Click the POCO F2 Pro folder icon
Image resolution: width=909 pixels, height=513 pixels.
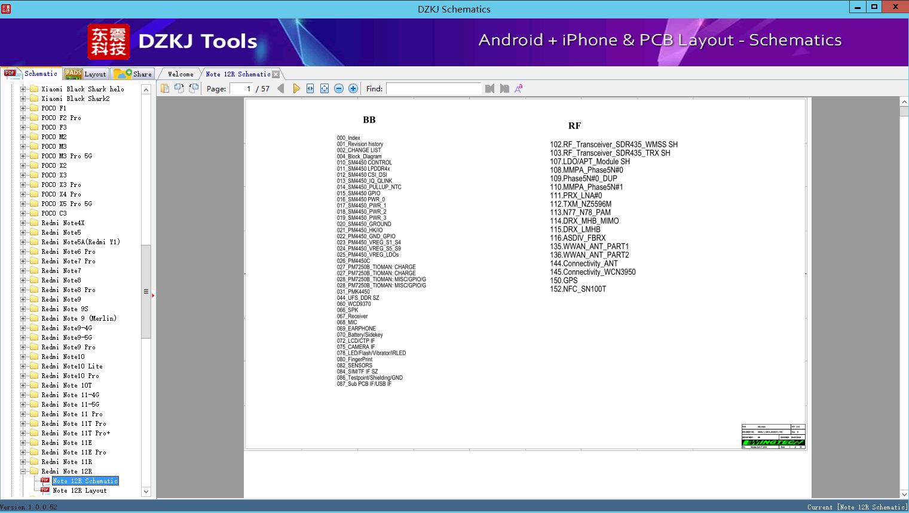pos(34,118)
